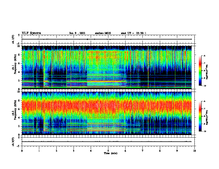The image size is (219, 169).
Task: Select the date text 'Jan. 9 , 2022'
Action: tap(77, 33)
